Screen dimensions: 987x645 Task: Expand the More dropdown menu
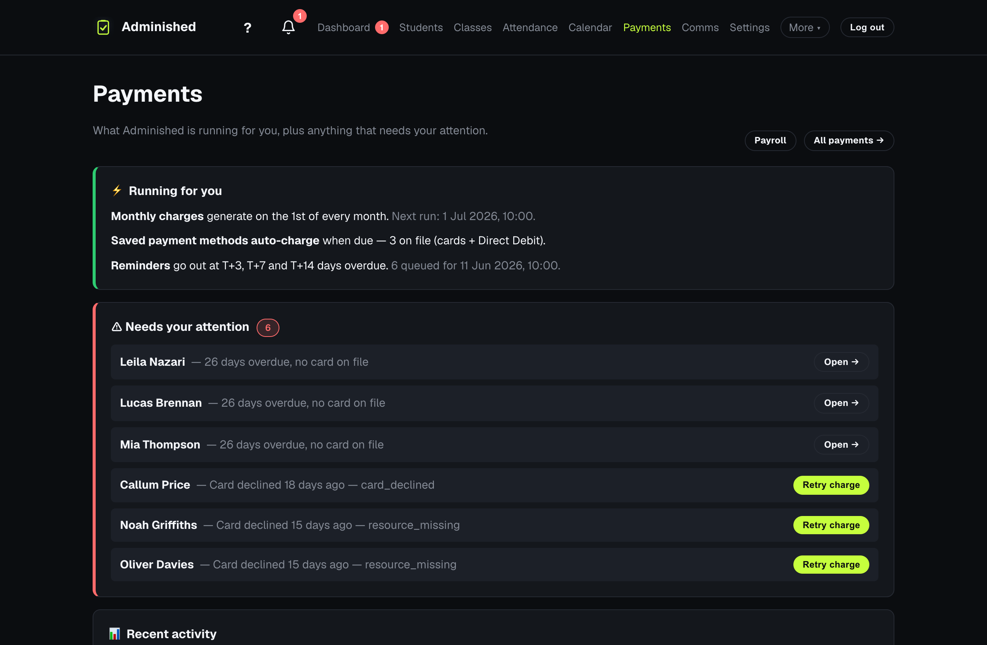click(804, 27)
